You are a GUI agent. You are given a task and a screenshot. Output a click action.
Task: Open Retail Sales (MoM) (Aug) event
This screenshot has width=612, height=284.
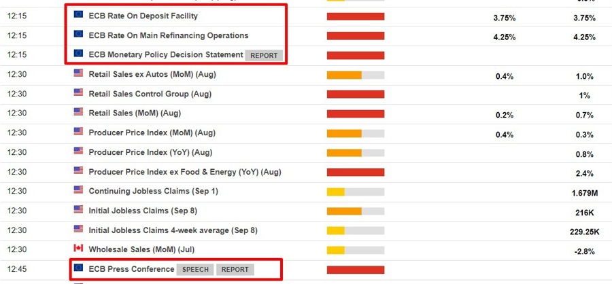point(143,113)
